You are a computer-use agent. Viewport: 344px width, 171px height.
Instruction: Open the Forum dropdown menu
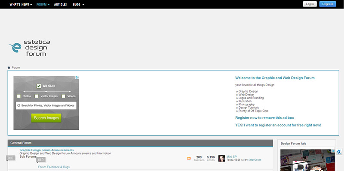point(43,4)
